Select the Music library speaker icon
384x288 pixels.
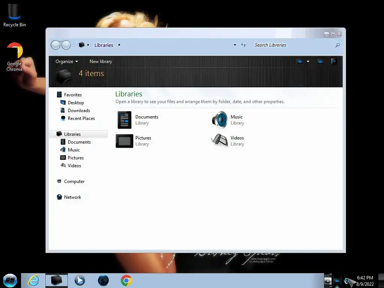point(220,120)
